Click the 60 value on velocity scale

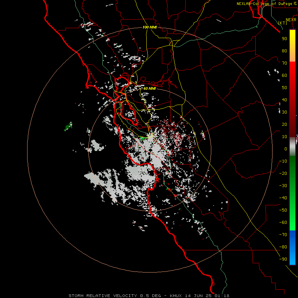coord(284,75)
